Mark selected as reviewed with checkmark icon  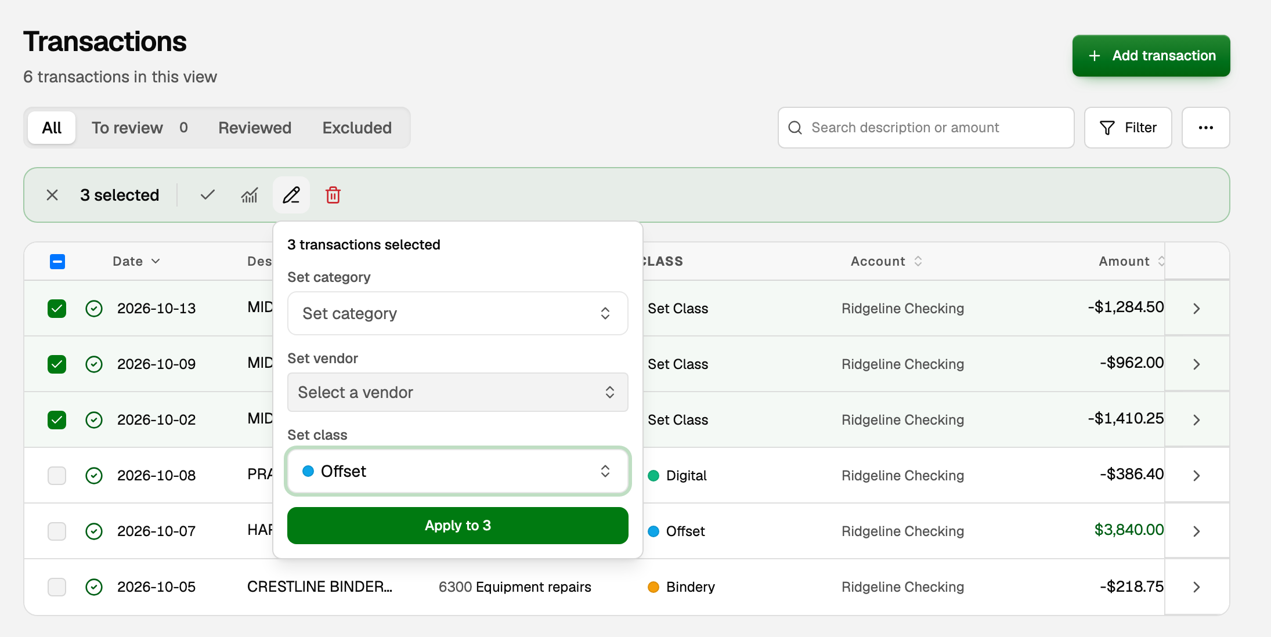(208, 195)
